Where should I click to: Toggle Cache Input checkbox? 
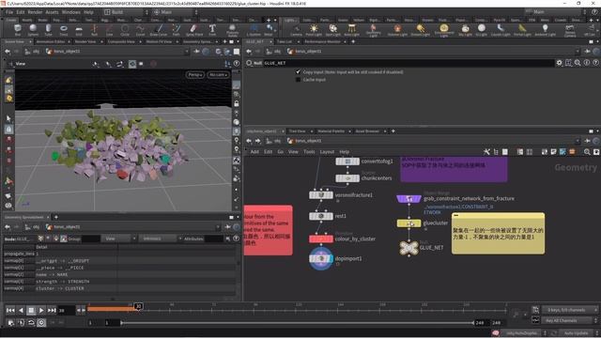click(x=298, y=79)
